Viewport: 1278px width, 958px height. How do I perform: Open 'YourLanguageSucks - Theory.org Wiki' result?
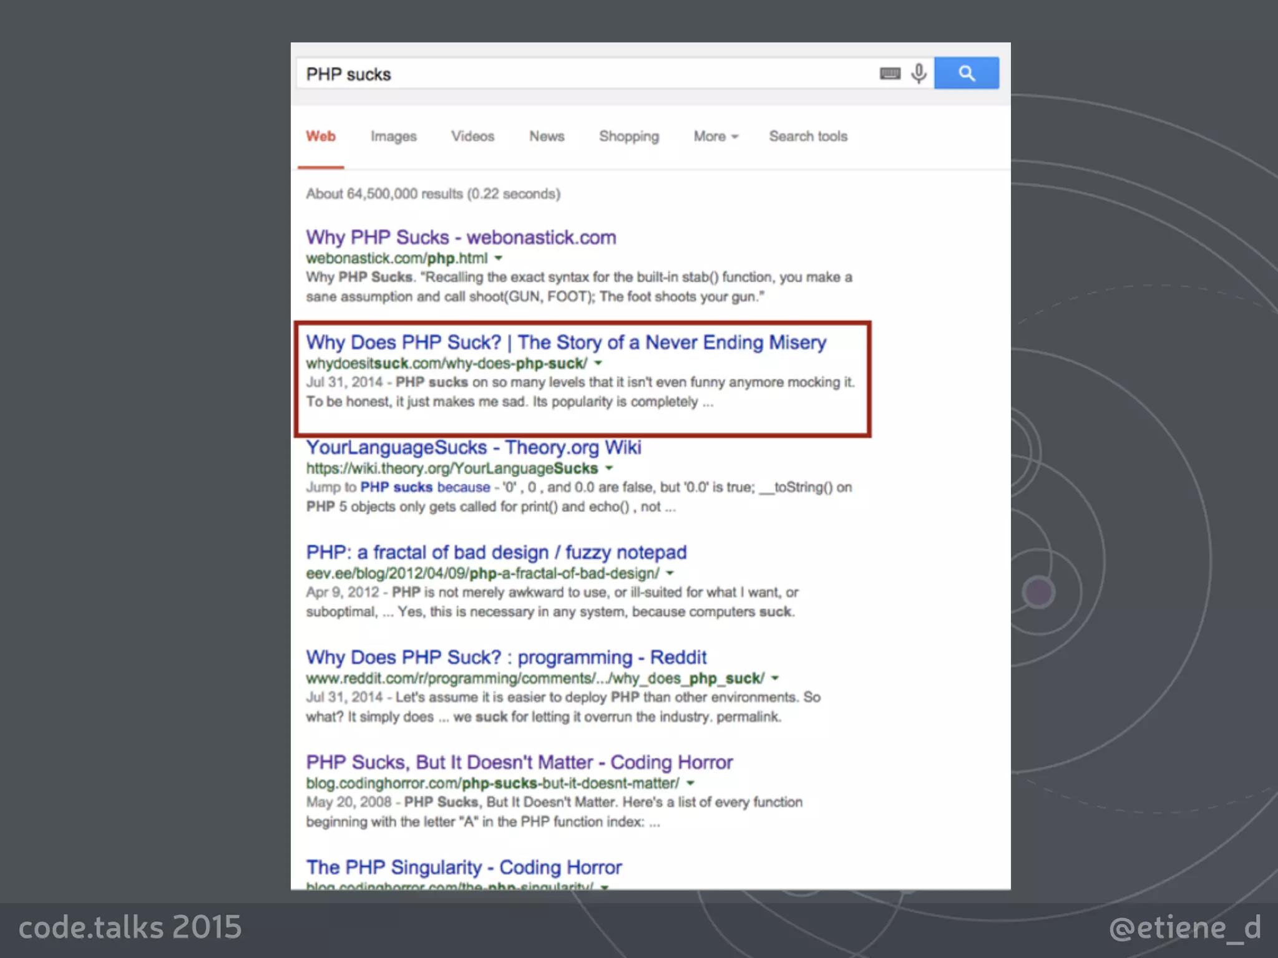tap(474, 447)
